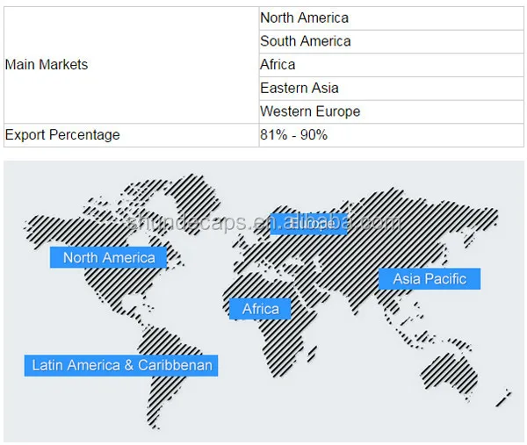Click North America table row
Viewport: 527px width, 445px height.
[x=391, y=18]
